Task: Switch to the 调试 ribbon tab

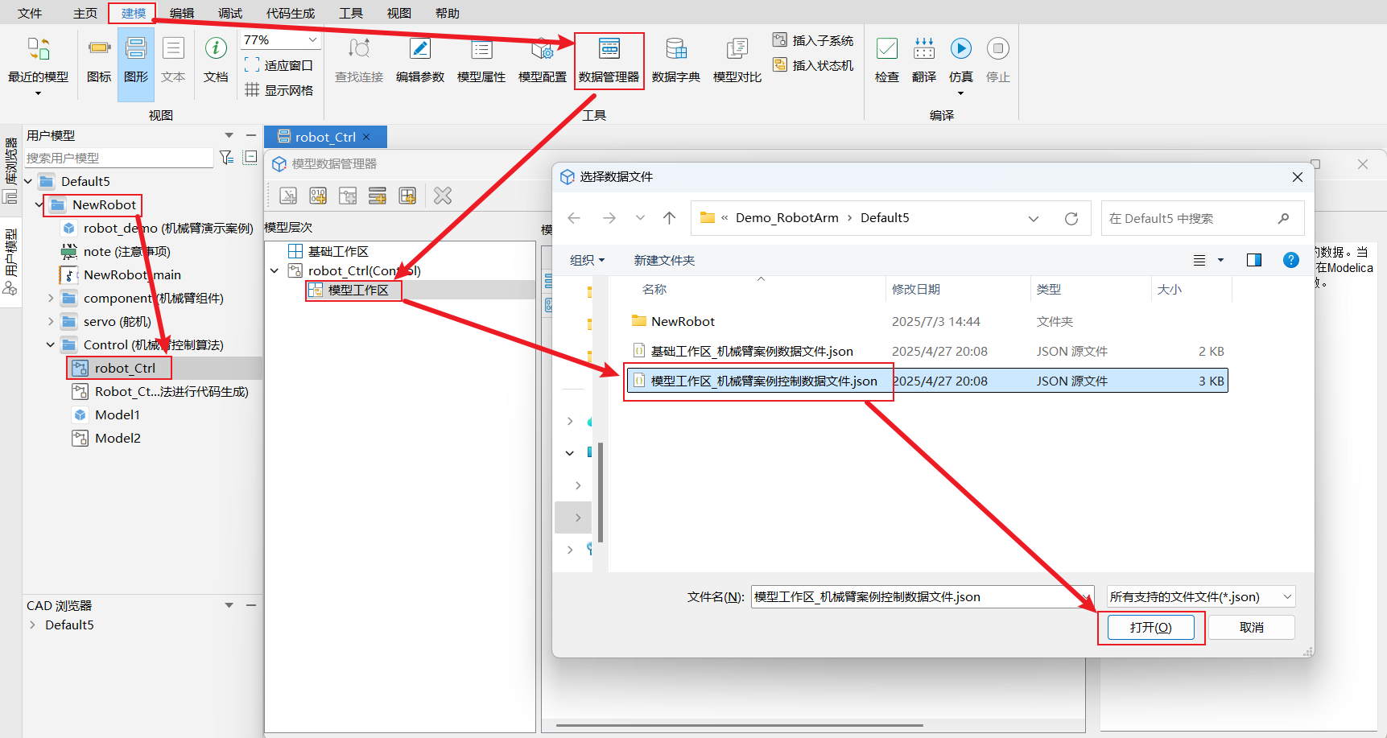Action: (x=230, y=13)
